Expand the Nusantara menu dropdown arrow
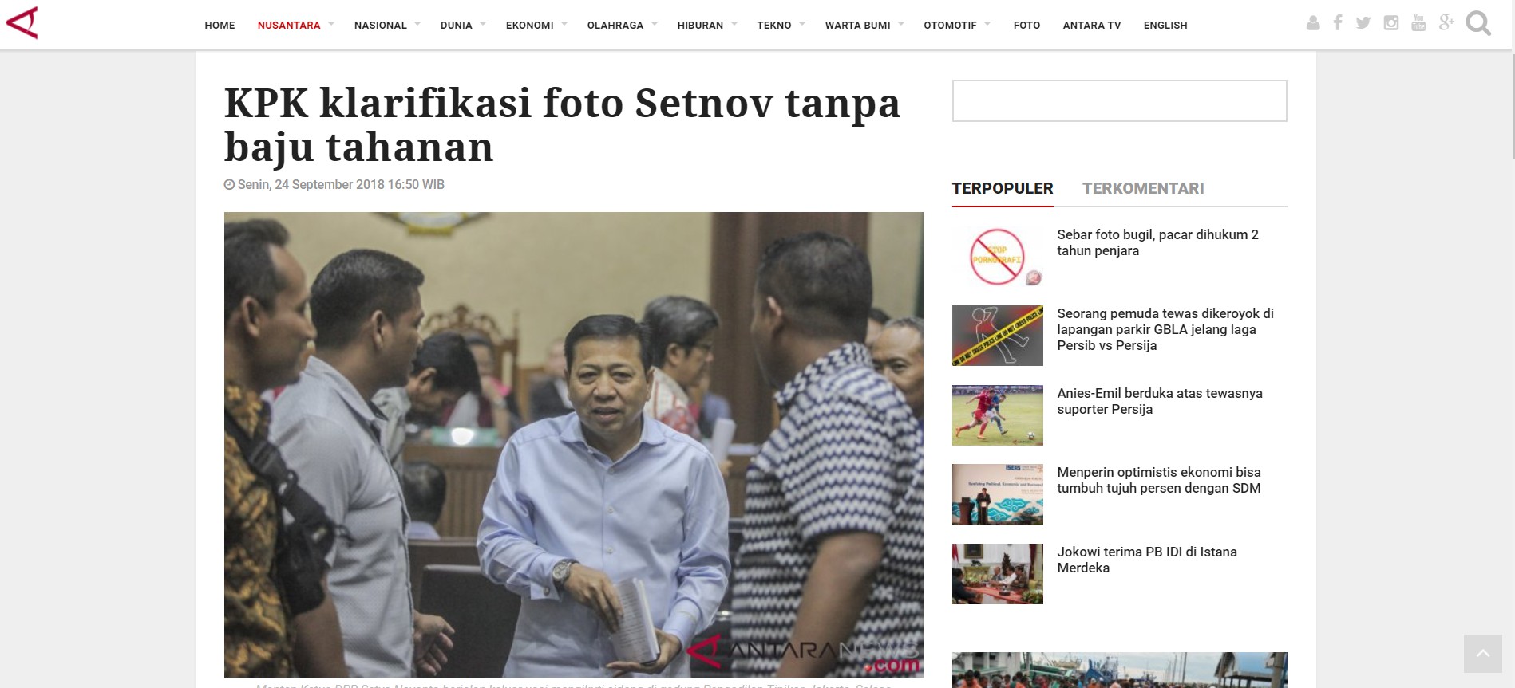 coord(331,24)
